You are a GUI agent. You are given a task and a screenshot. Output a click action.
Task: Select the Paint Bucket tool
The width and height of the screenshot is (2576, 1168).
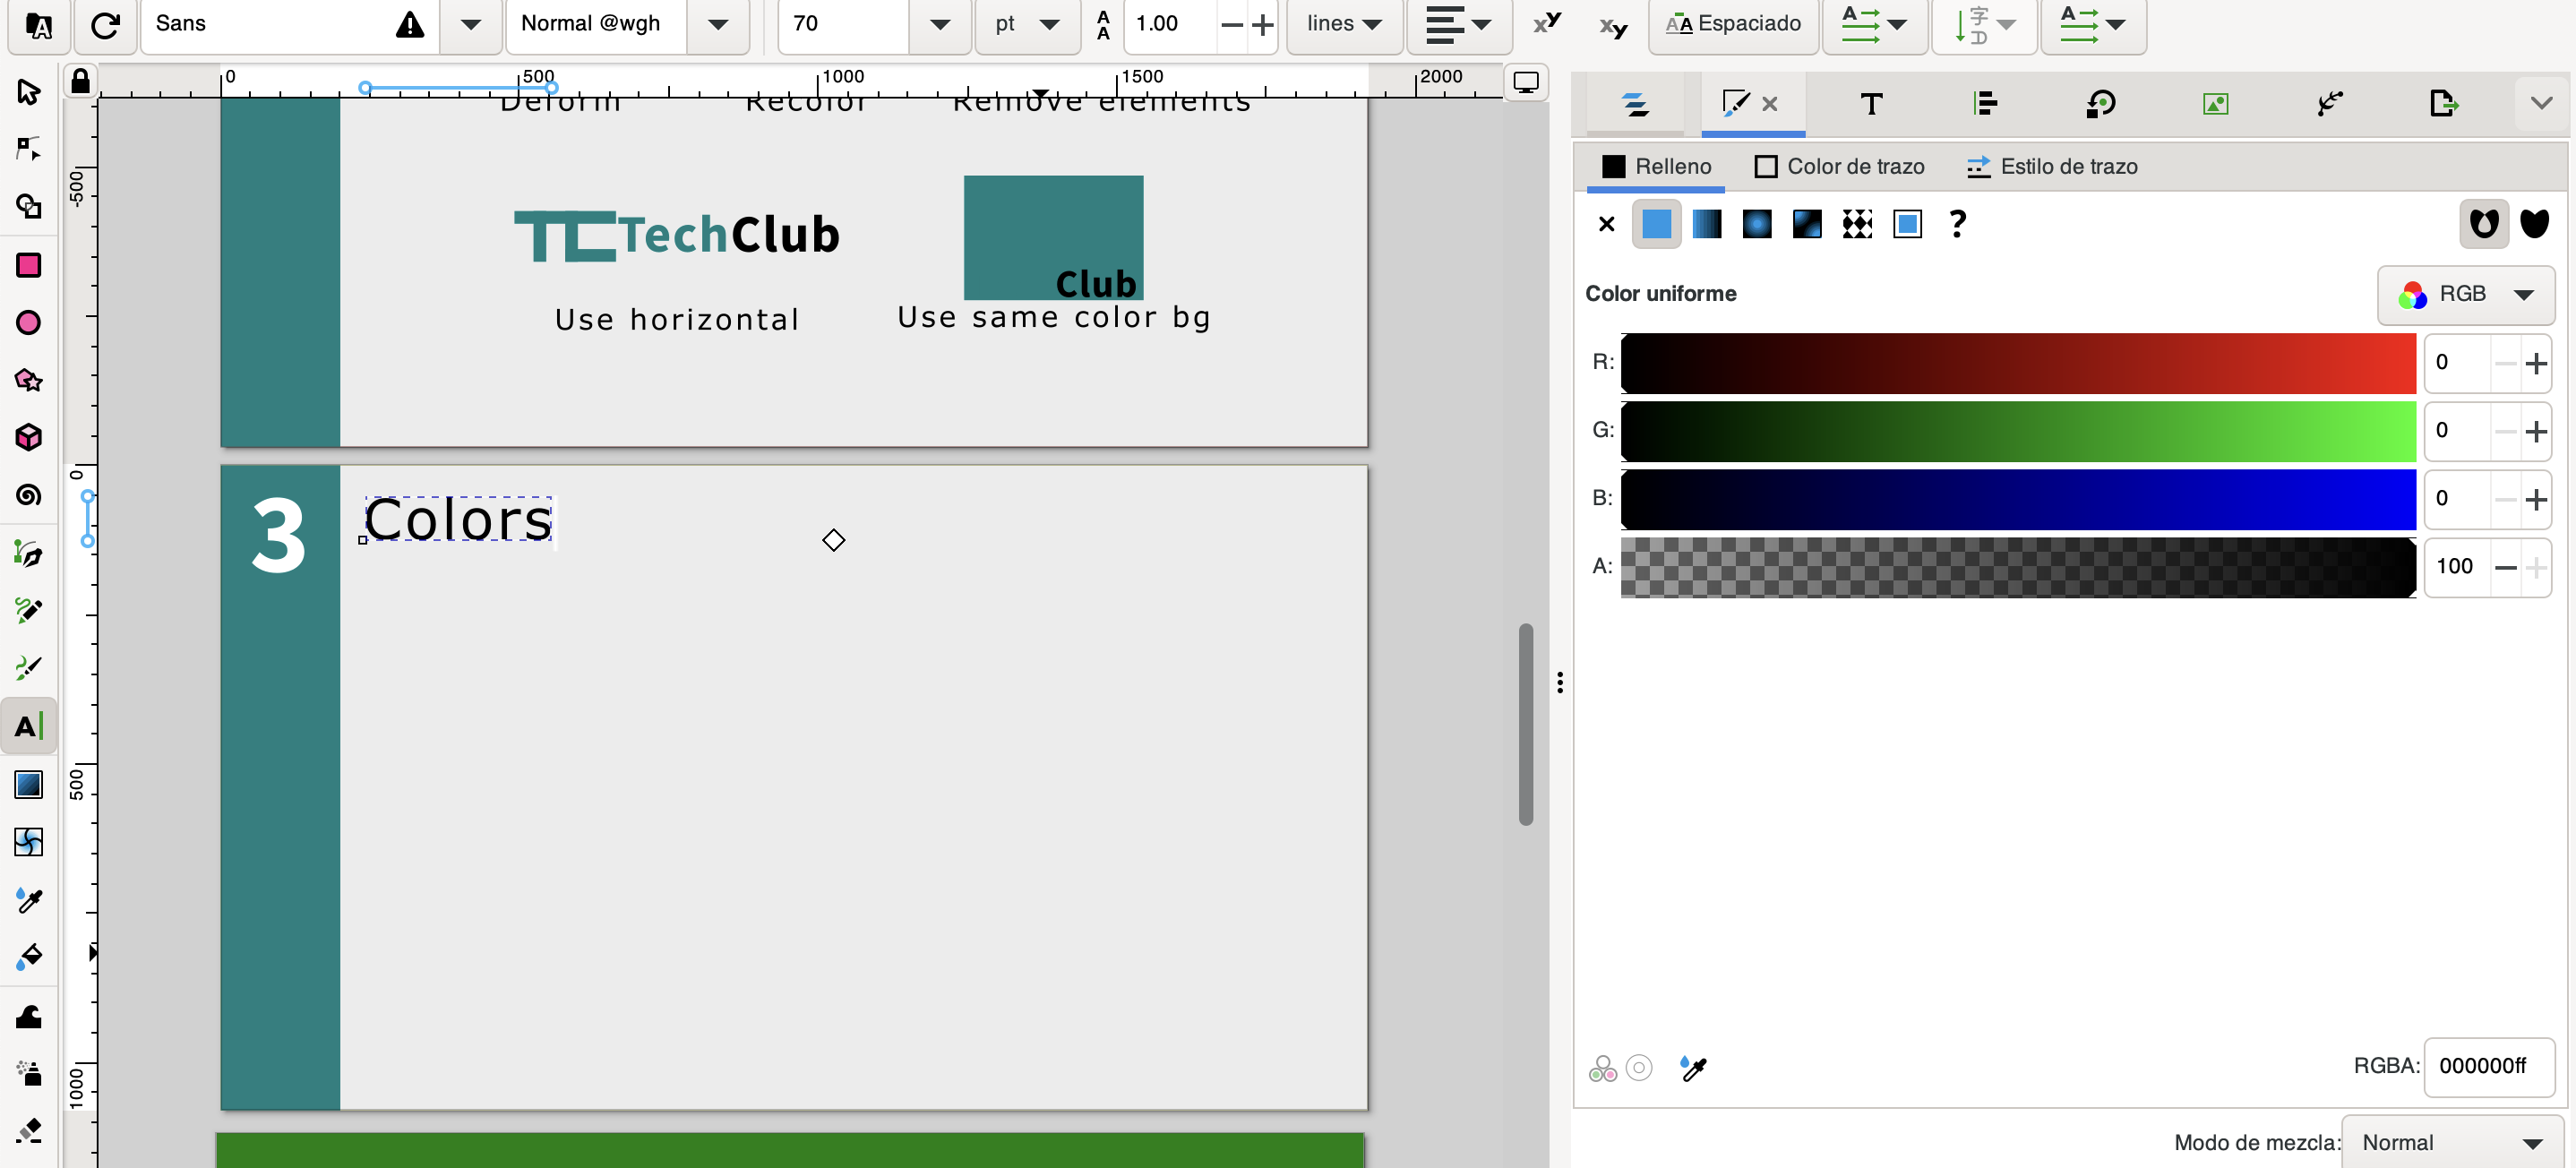[28, 957]
